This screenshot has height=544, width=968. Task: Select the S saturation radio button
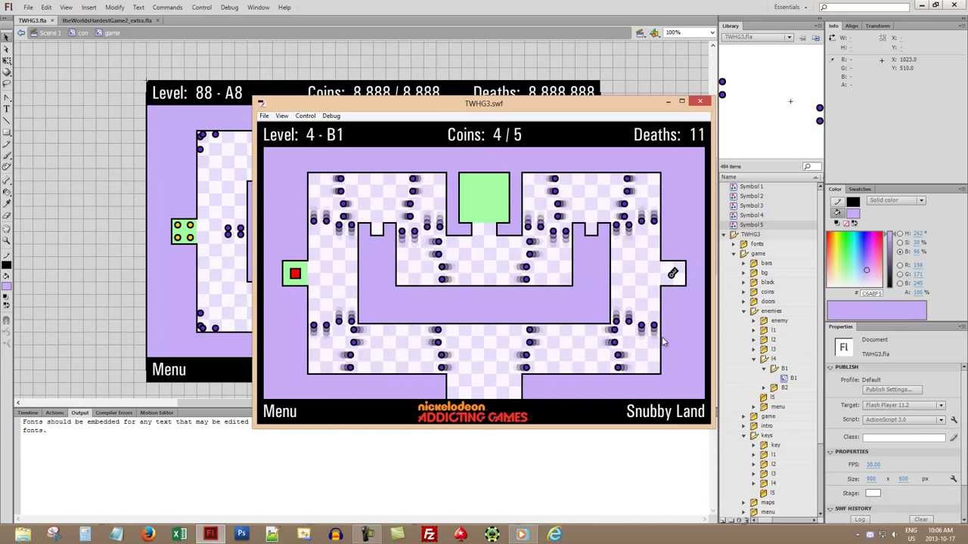(901, 242)
